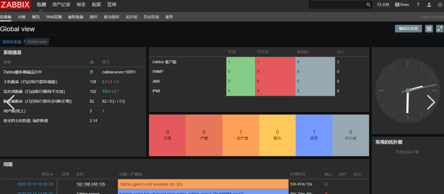This screenshot has height=194, width=444.
Task: Open the help question mark icon
Action: pos(418,5)
